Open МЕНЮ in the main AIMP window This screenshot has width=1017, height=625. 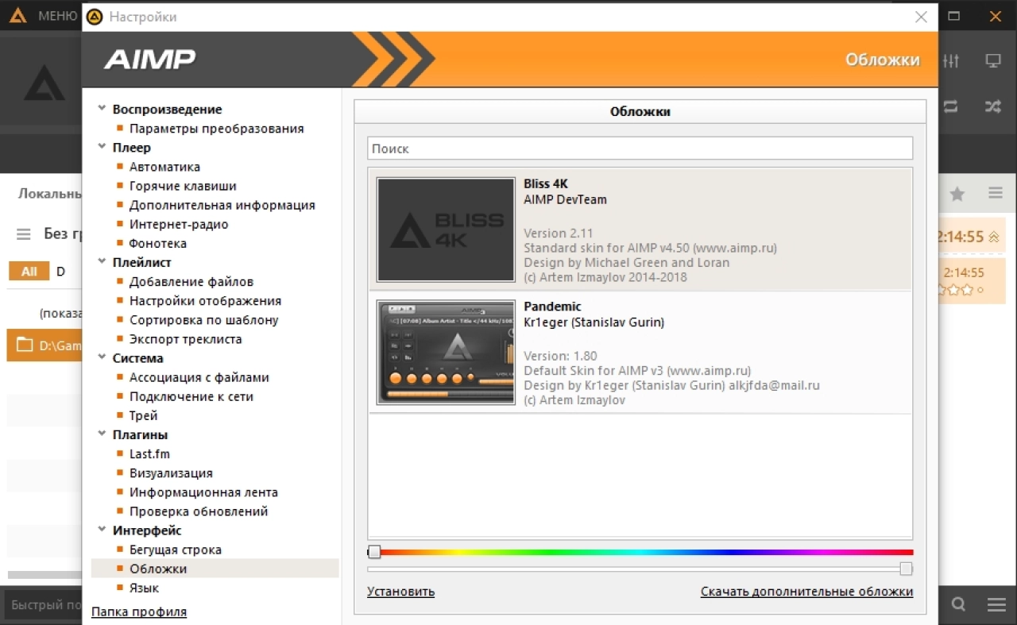coord(57,16)
